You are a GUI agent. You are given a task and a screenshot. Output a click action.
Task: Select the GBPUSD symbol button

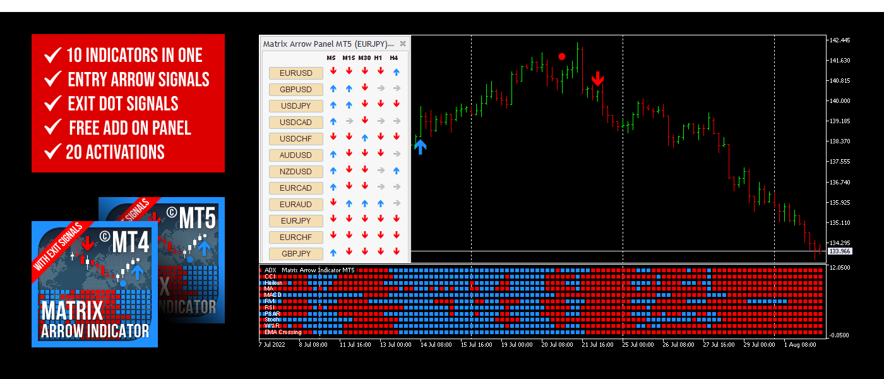tap(296, 89)
